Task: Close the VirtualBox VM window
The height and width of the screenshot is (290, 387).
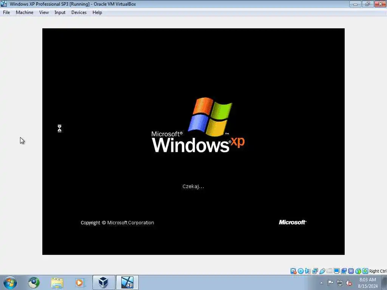Action: 380,4
